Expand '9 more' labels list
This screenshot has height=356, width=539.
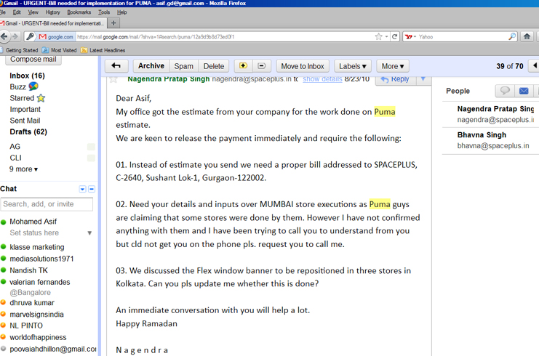(23, 169)
